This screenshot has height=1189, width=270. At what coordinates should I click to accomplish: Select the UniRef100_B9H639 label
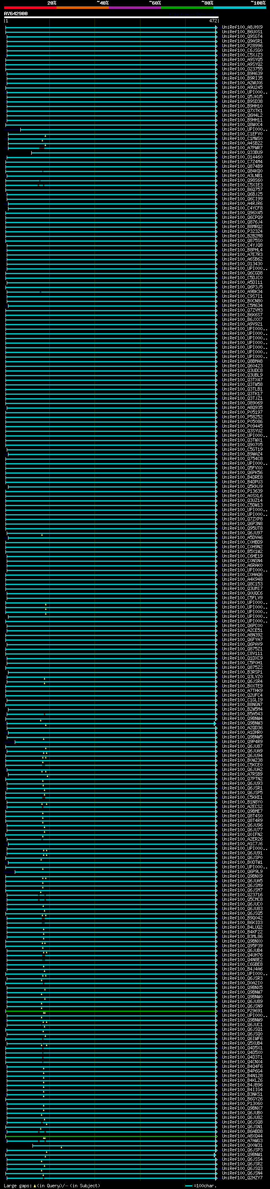(242, 73)
